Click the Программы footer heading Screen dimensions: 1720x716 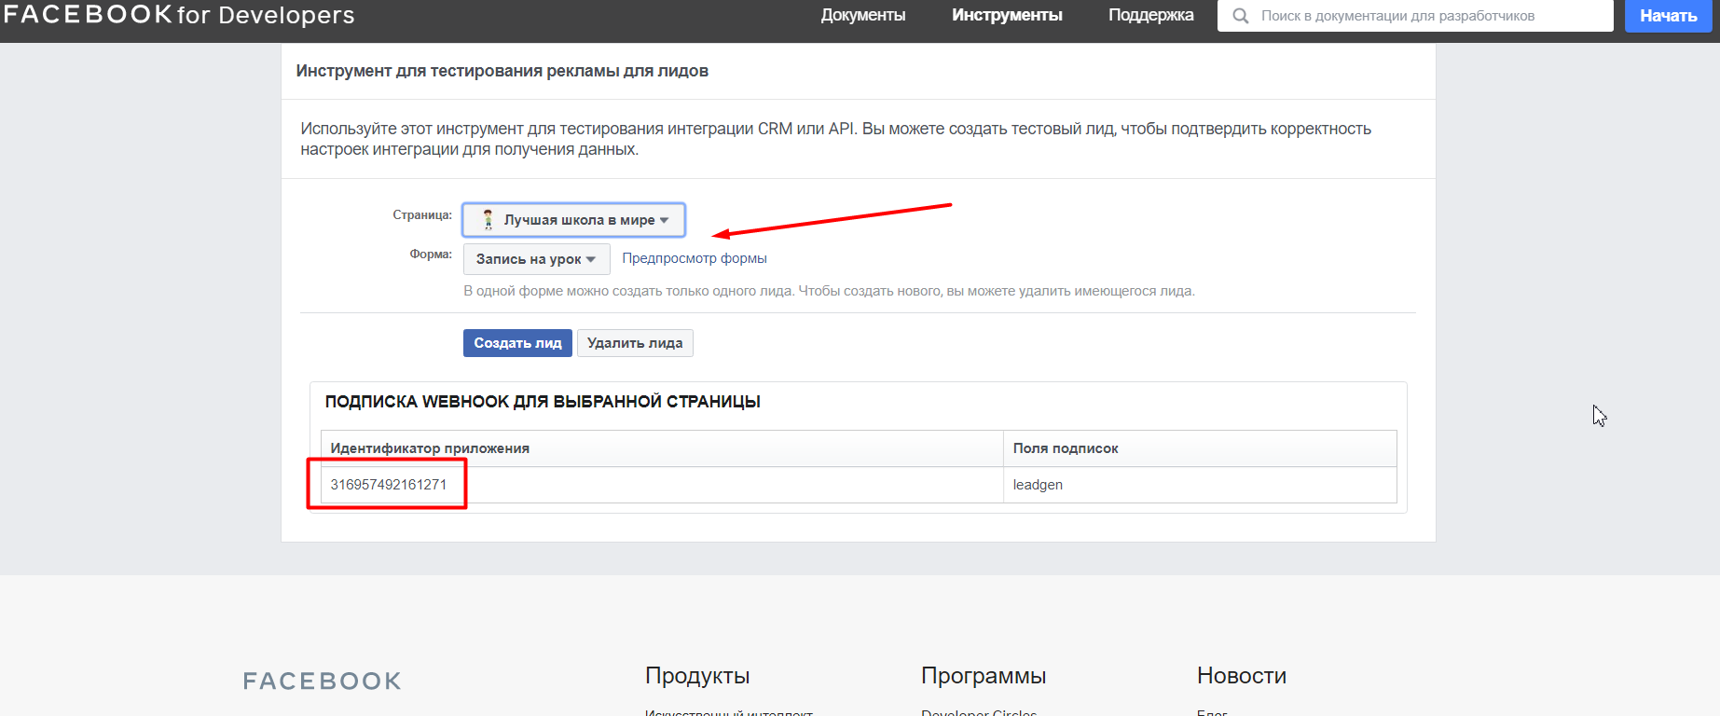point(984,676)
